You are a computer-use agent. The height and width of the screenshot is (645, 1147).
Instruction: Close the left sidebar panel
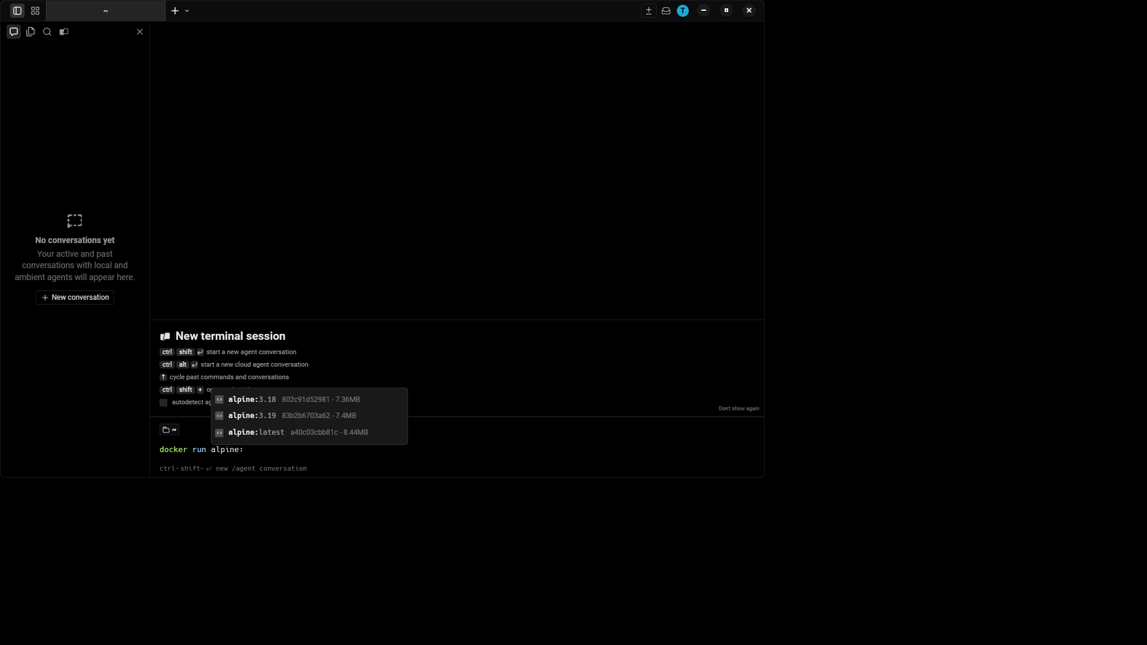[x=140, y=32]
